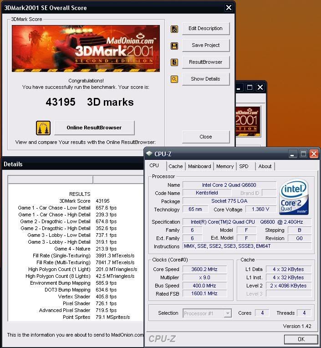Viewport: 321px width, 348px height.
Task: Click the Show Details magnifier icon
Action: click(x=174, y=79)
